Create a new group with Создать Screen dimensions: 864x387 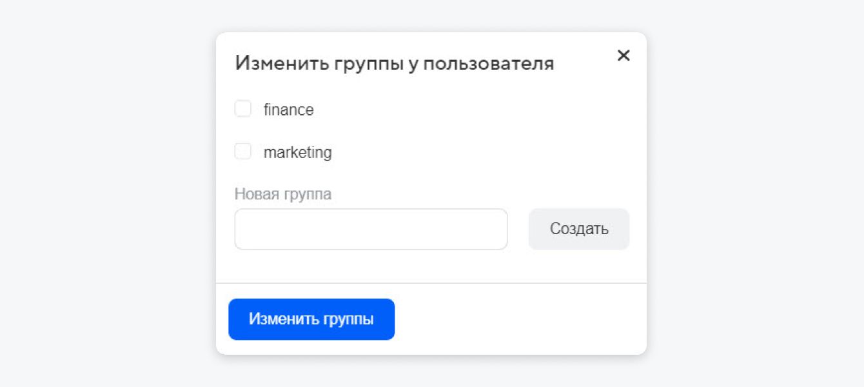(x=578, y=229)
